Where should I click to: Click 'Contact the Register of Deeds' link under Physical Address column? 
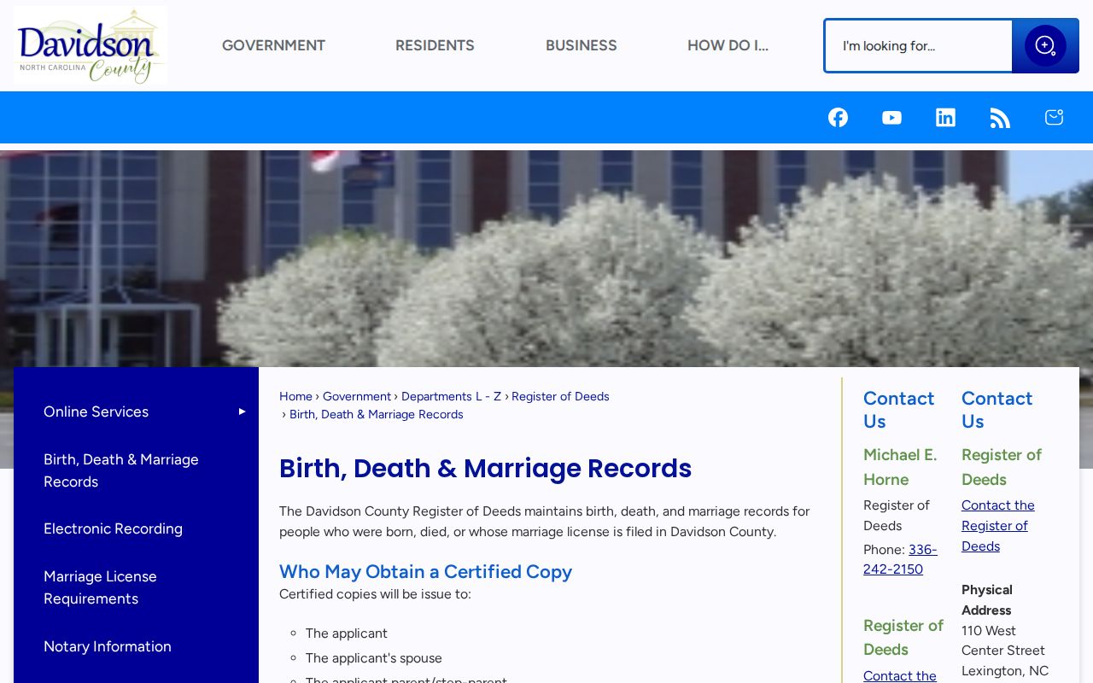point(997,525)
